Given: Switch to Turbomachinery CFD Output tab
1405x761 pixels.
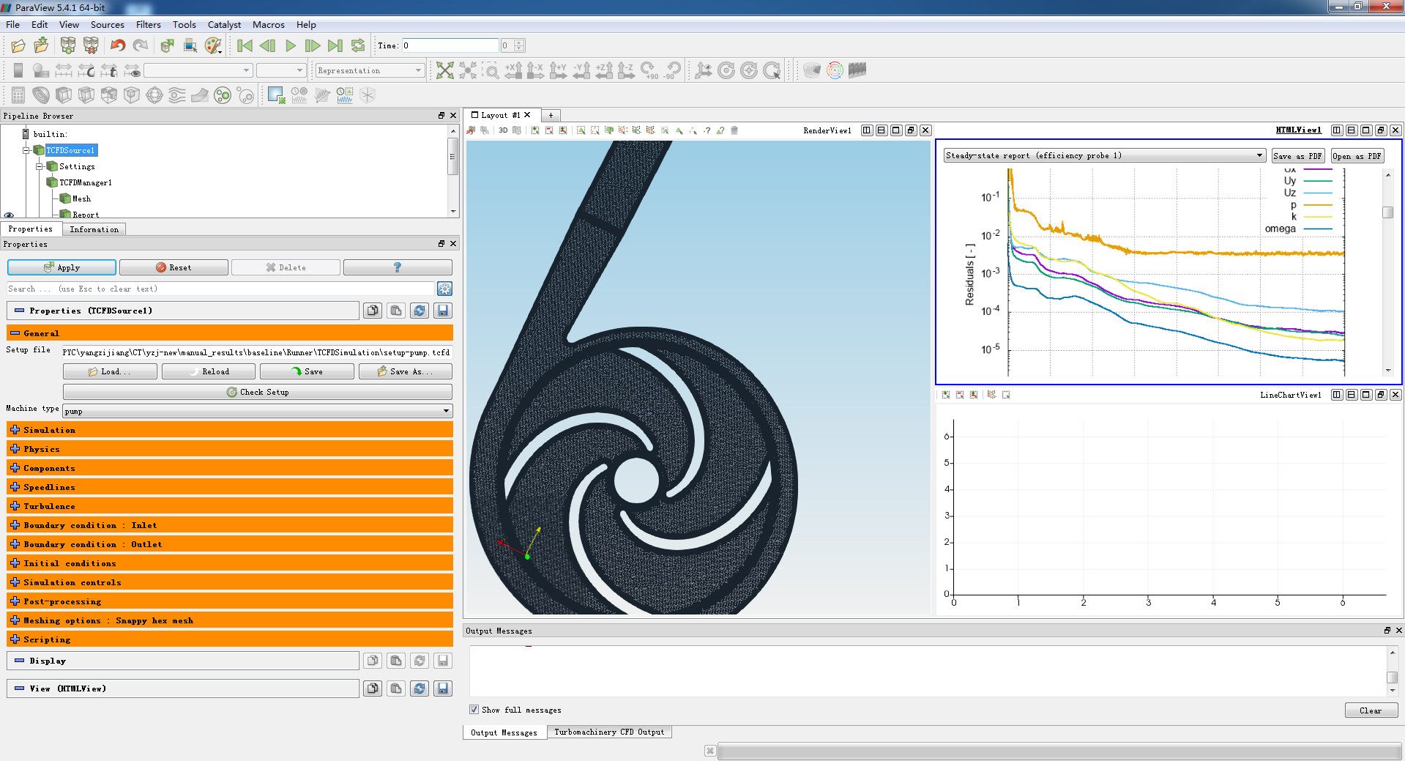Looking at the screenshot, I should coord(608,732).
